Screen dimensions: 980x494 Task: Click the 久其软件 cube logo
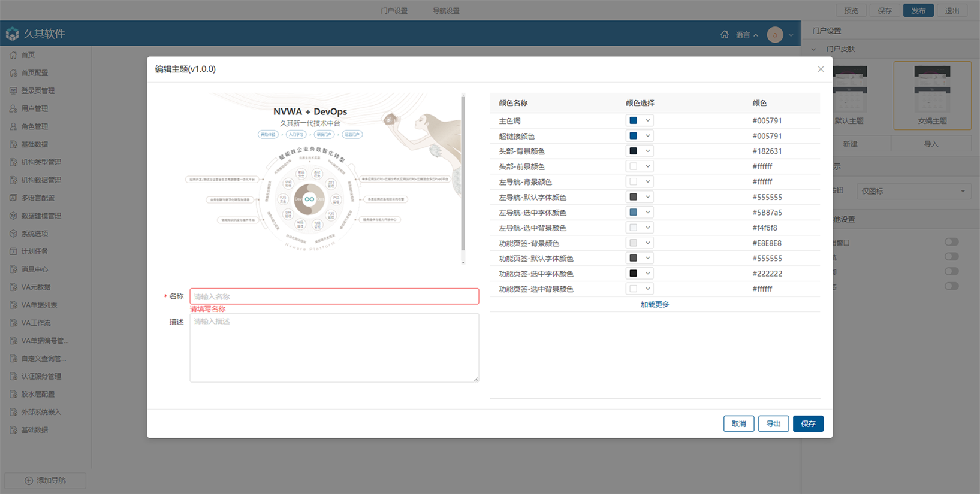12,34
